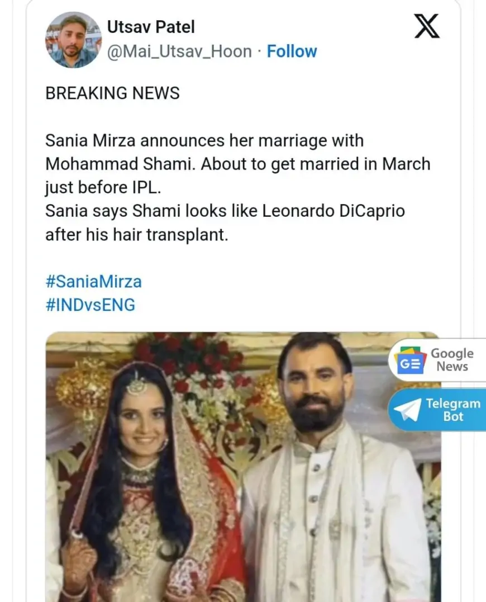Tap the Telegram Bot label text
486x602 pixels.
tap(452, 410)
